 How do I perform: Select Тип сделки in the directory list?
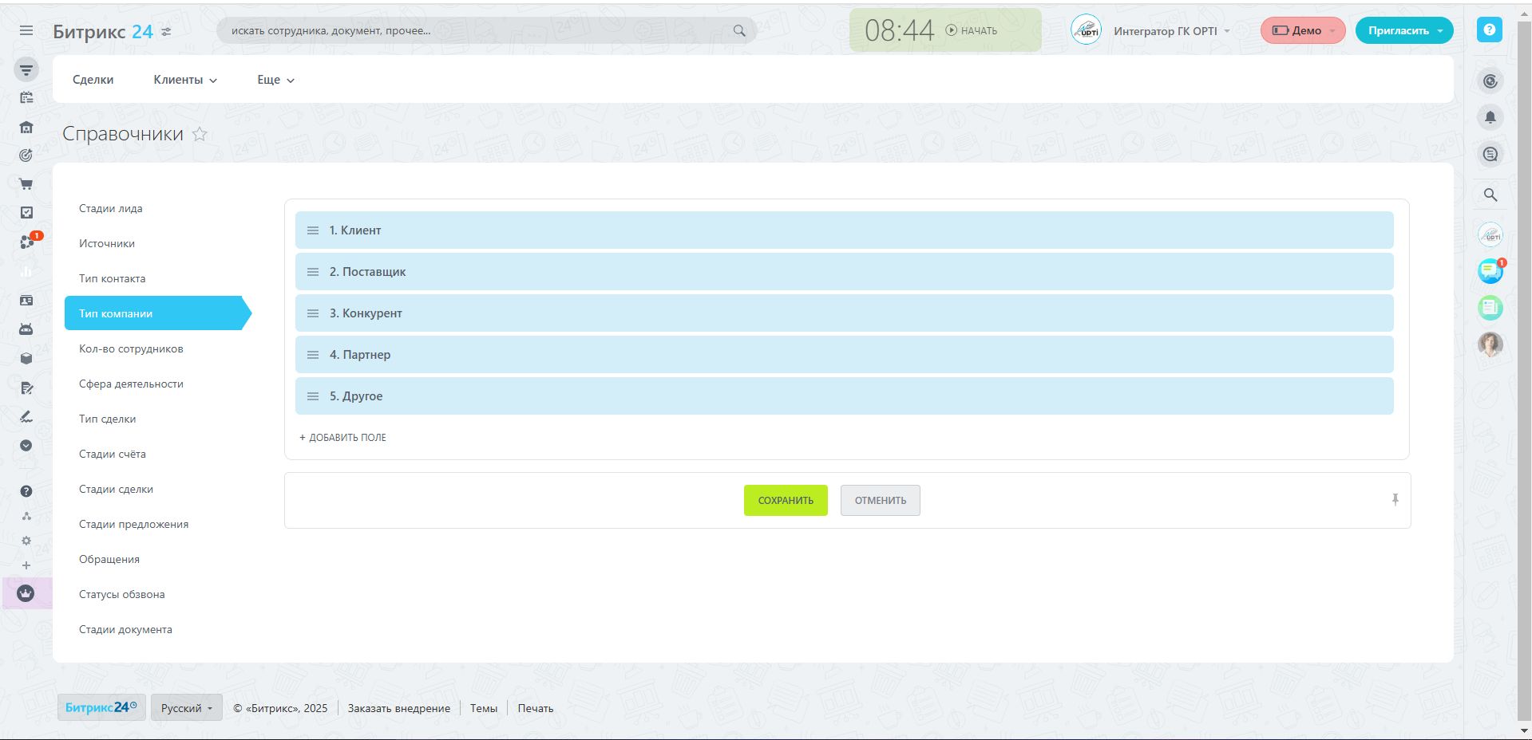(108, 419)
